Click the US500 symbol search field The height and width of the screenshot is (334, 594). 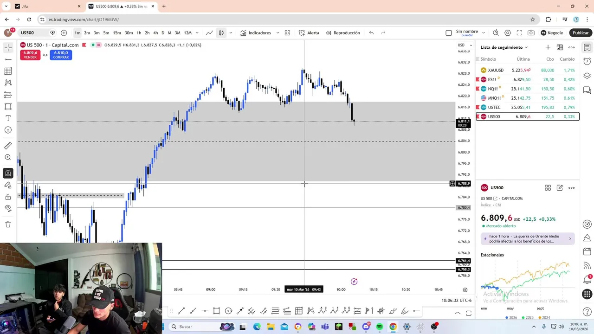(32, 33)
